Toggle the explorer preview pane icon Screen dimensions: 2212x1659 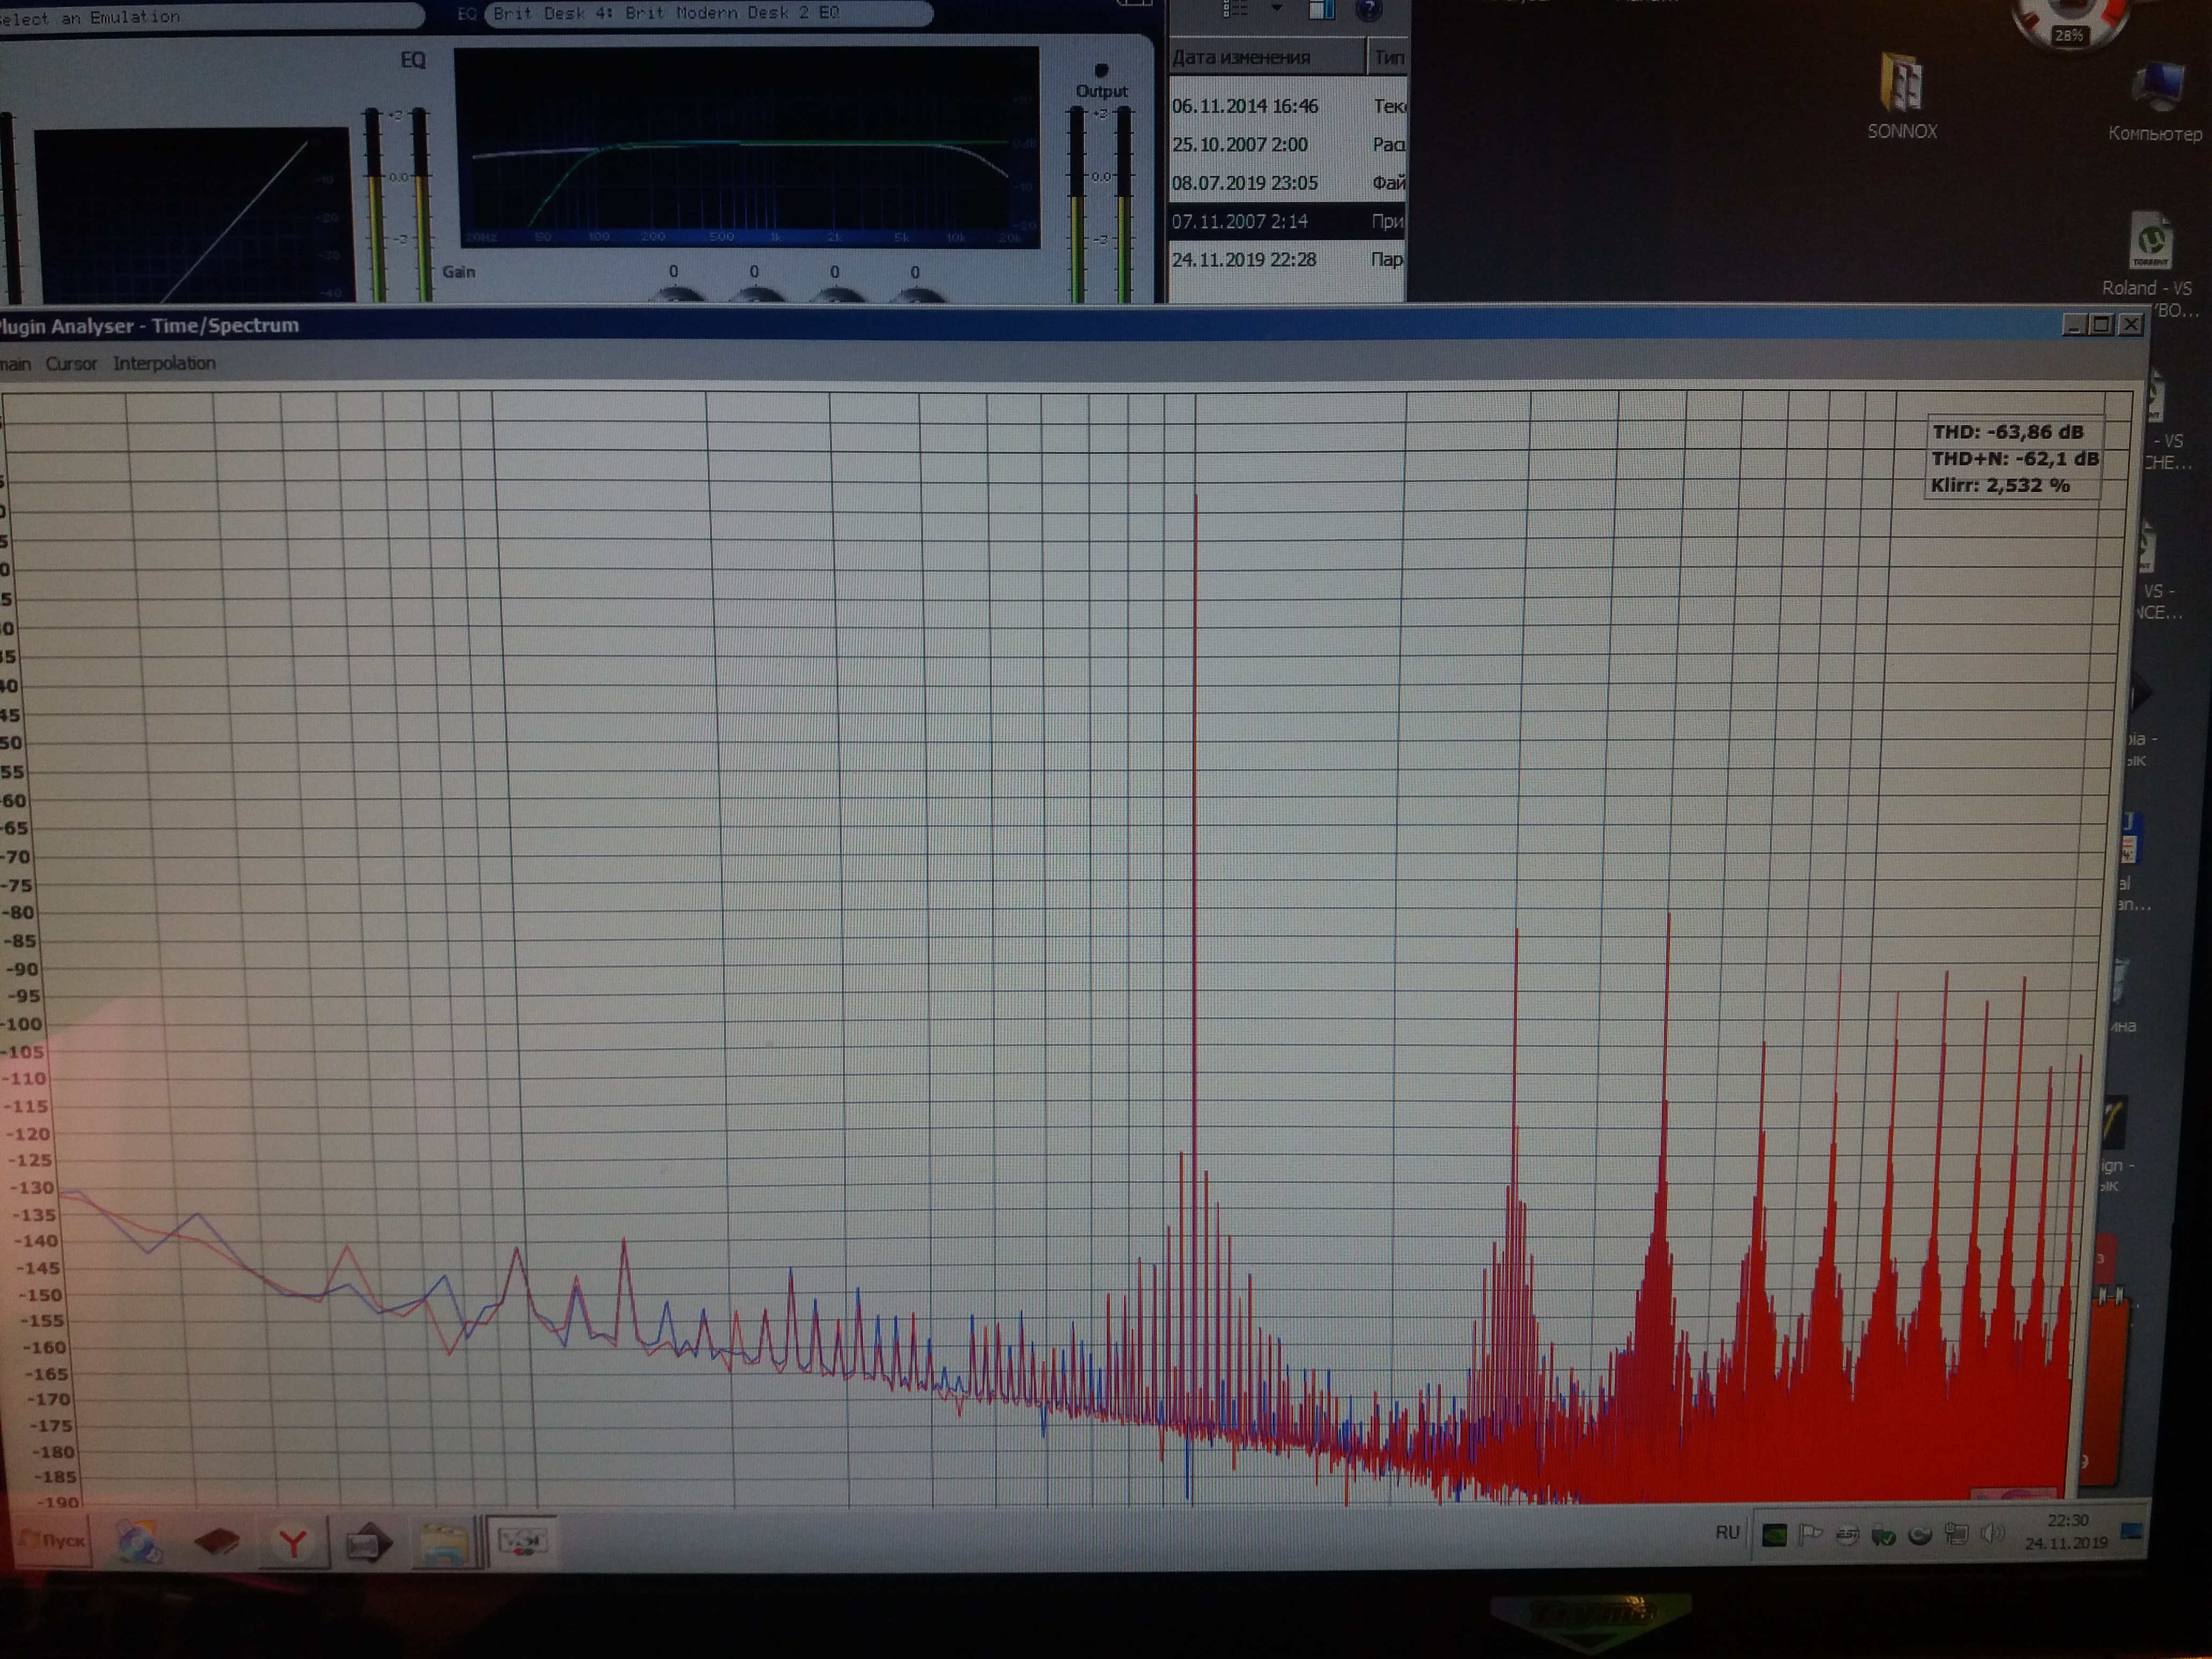point(1322,10)
